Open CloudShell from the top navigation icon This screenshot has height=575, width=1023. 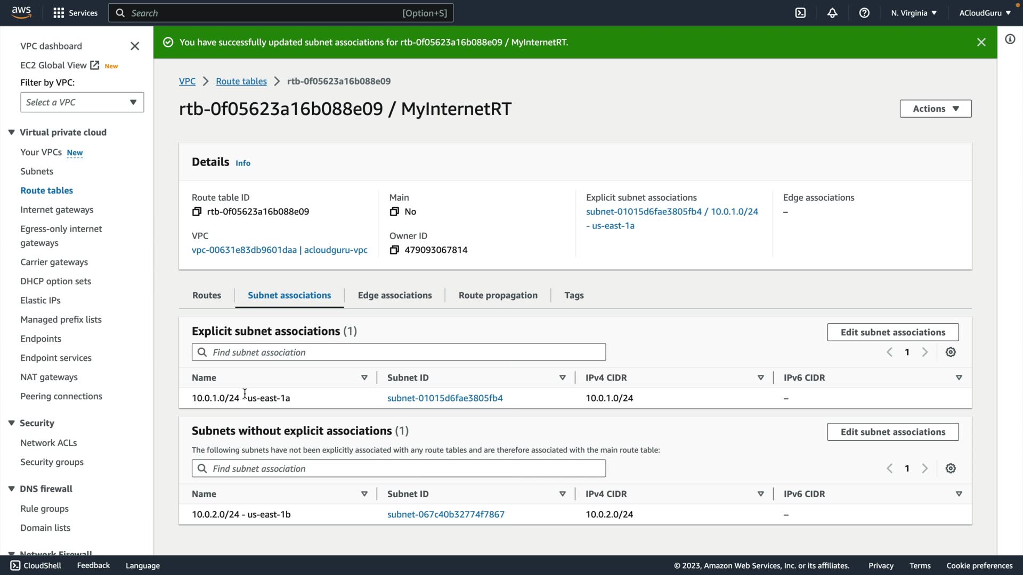click(800, 13)
